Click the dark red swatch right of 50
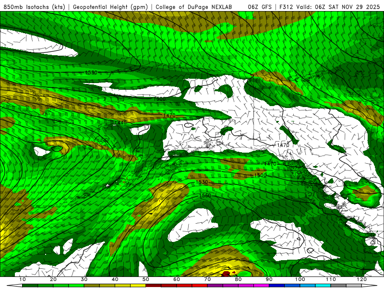This screenshot has width=384, height=288. (x=153, y=286)
